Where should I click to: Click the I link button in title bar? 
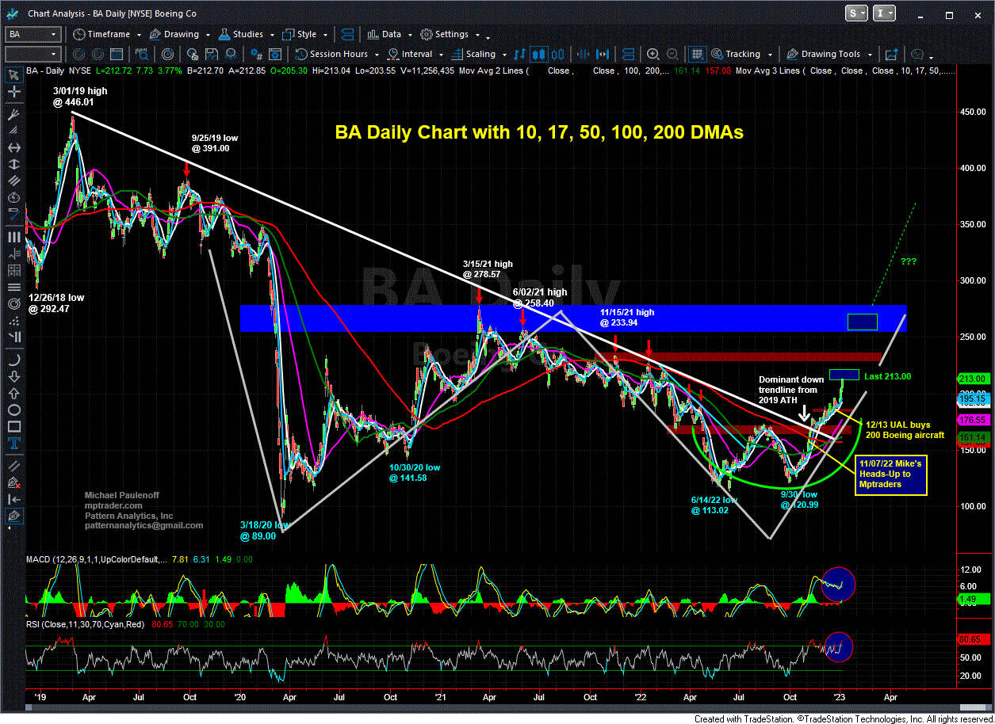click(883, 13)
